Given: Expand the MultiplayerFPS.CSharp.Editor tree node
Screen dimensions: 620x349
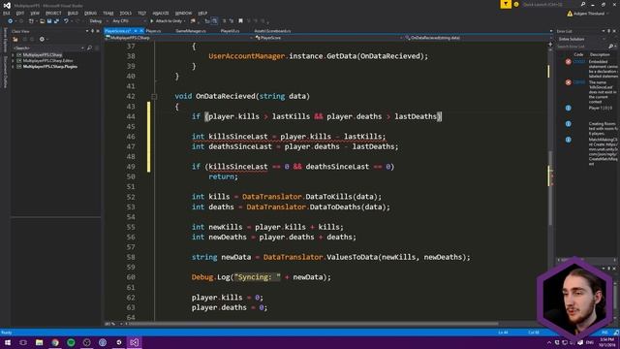Looking at the screenshot, I should (x=13, y=60).
